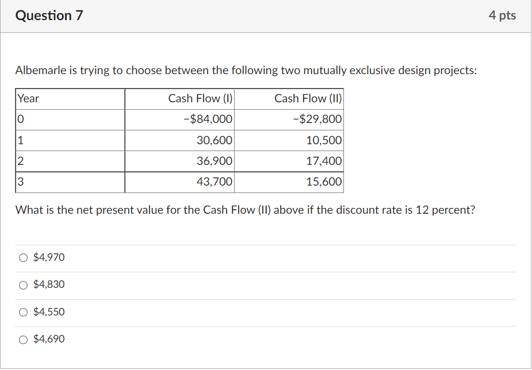Click the question prompt about net present value
This screenshot has width=532, height=370.
tap(246, 210)
